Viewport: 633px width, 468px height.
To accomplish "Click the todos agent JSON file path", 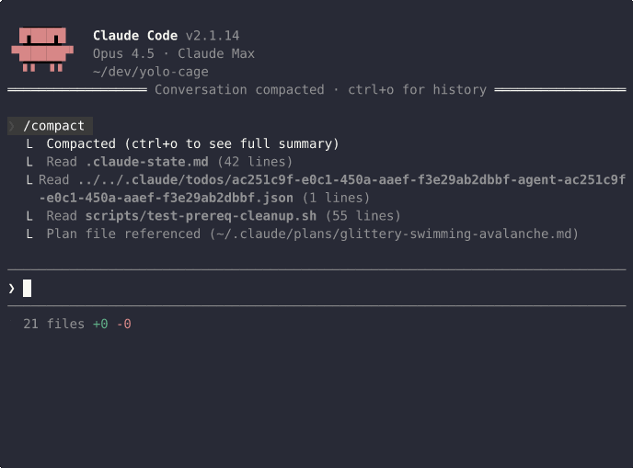I will pyautogui.click(x=350, y=180).
